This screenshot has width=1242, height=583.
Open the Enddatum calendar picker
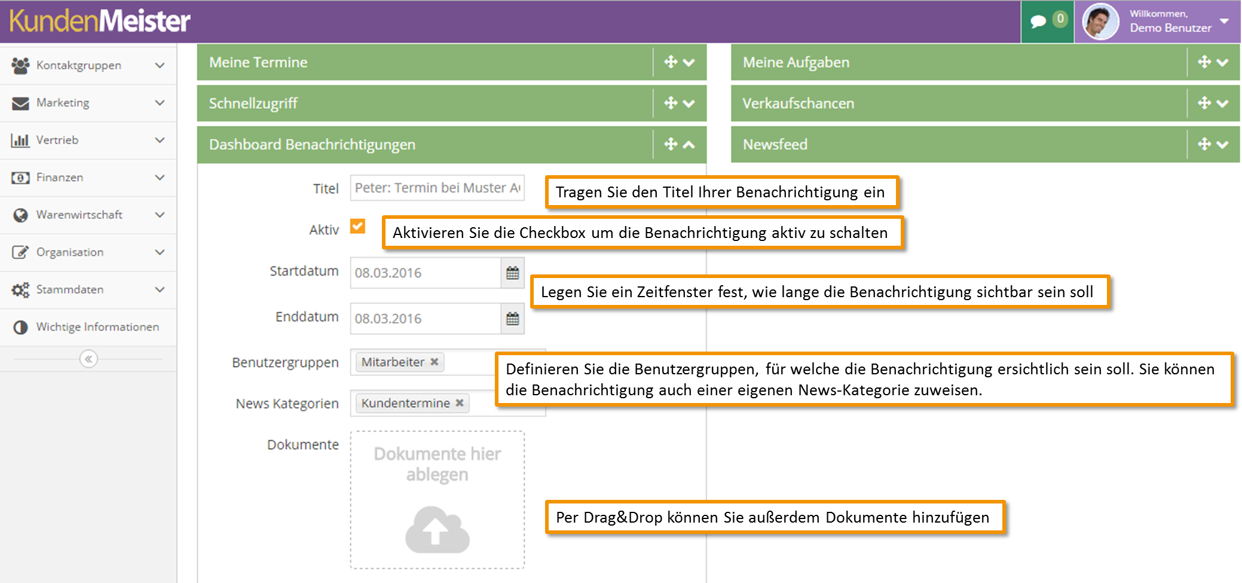(x=513, y=319)
